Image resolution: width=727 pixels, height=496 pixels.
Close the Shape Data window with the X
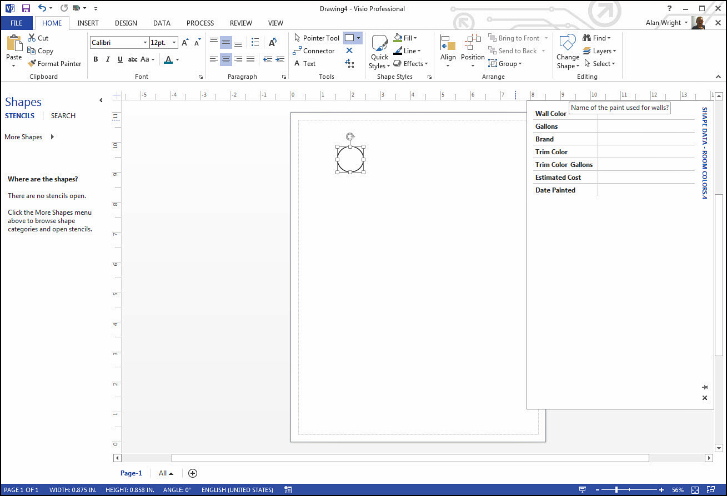pos(705,398)
